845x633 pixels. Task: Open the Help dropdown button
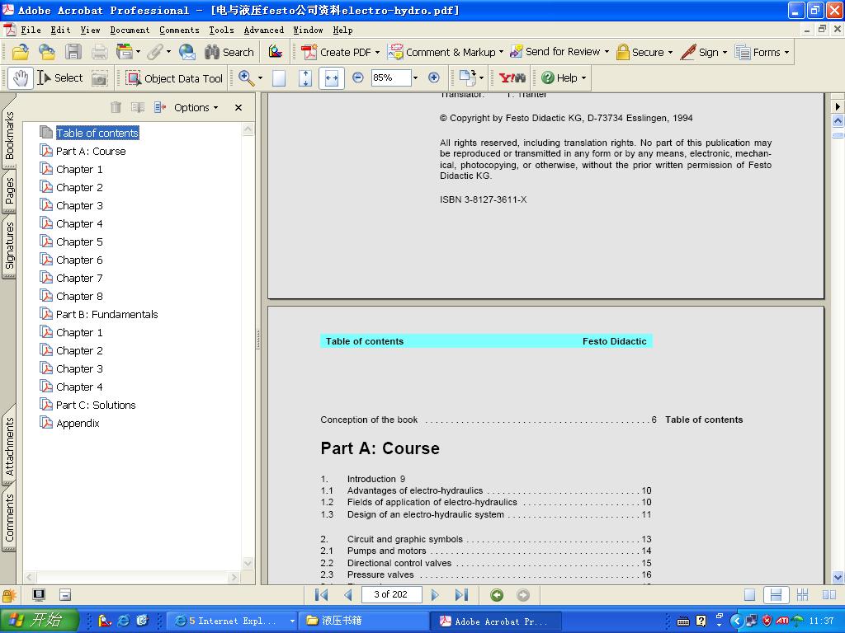click(564, 78)
